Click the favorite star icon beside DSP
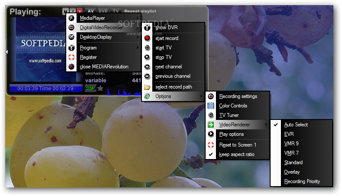This screenshot has height=196, width=342. [x=100, y=88]
